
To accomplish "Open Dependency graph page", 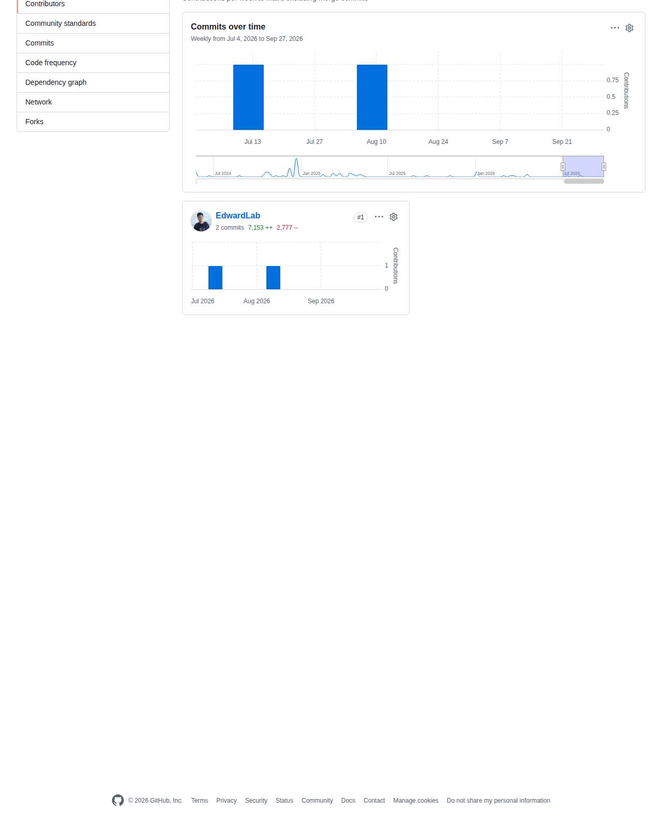I will click(93, 82).
